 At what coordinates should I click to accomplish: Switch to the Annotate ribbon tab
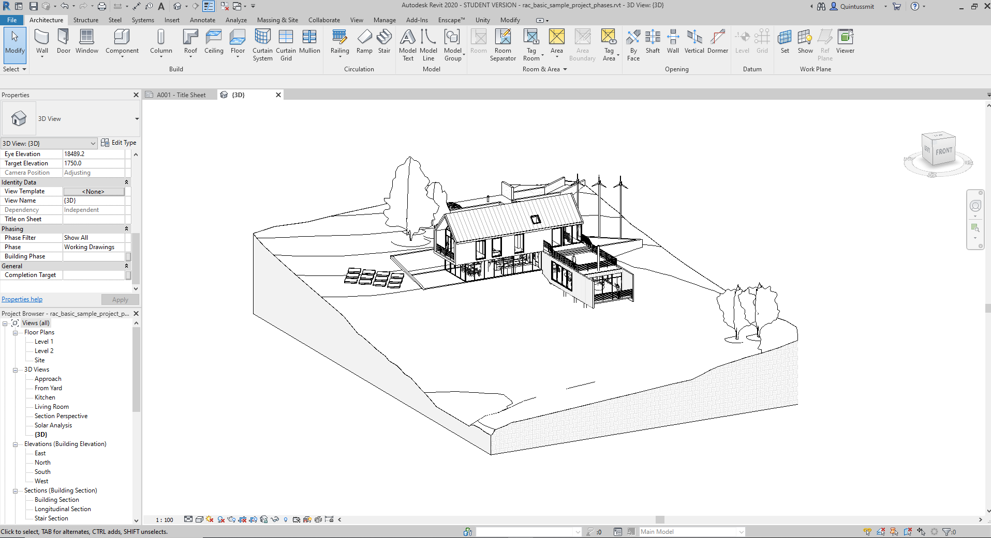click(202, 20)
